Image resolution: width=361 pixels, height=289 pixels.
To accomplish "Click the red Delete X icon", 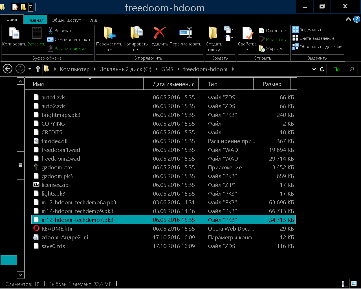I will tap(160, 33).
